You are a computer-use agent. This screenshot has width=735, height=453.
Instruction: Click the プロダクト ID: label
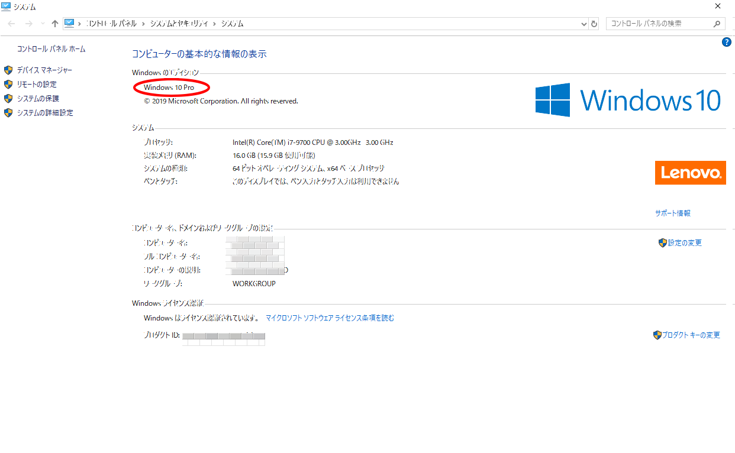point(162,335)
